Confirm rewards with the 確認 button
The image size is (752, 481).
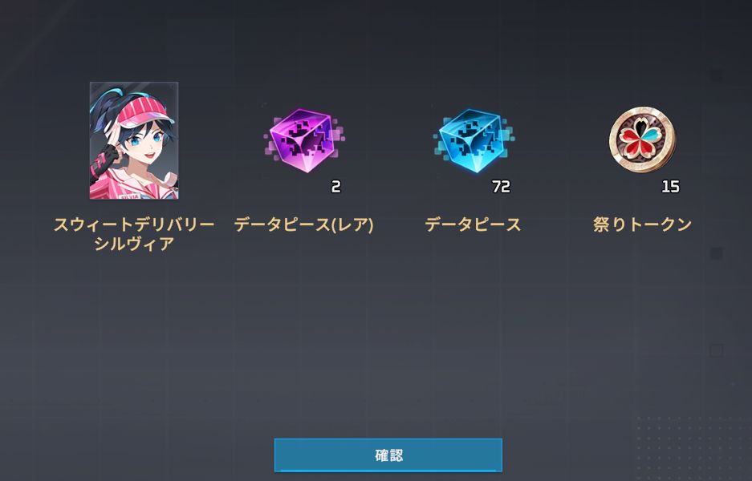pyautogui.click(x=388, y=455)
